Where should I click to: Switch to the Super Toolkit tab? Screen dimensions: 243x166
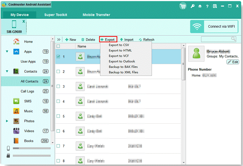pyautogui.click(x=56, y=15)
